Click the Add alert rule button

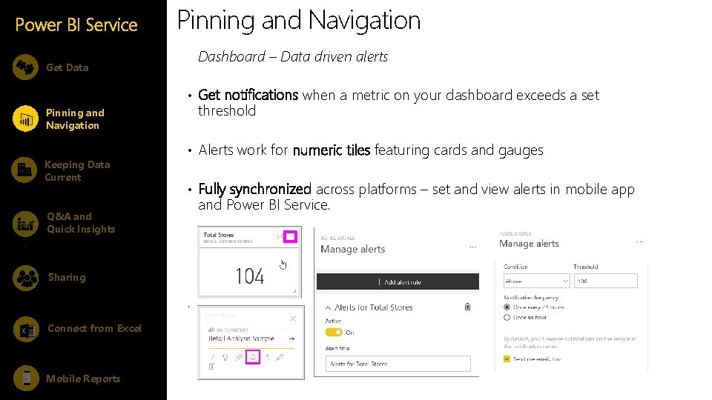coord(398,281)
